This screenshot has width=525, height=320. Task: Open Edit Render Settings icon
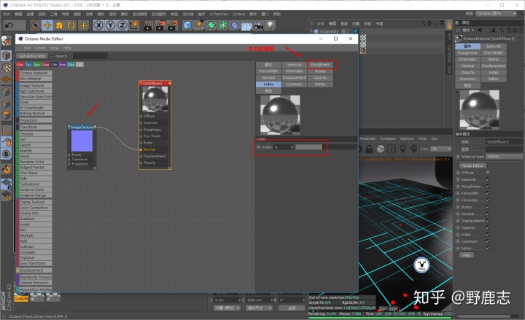pos(172,25)
